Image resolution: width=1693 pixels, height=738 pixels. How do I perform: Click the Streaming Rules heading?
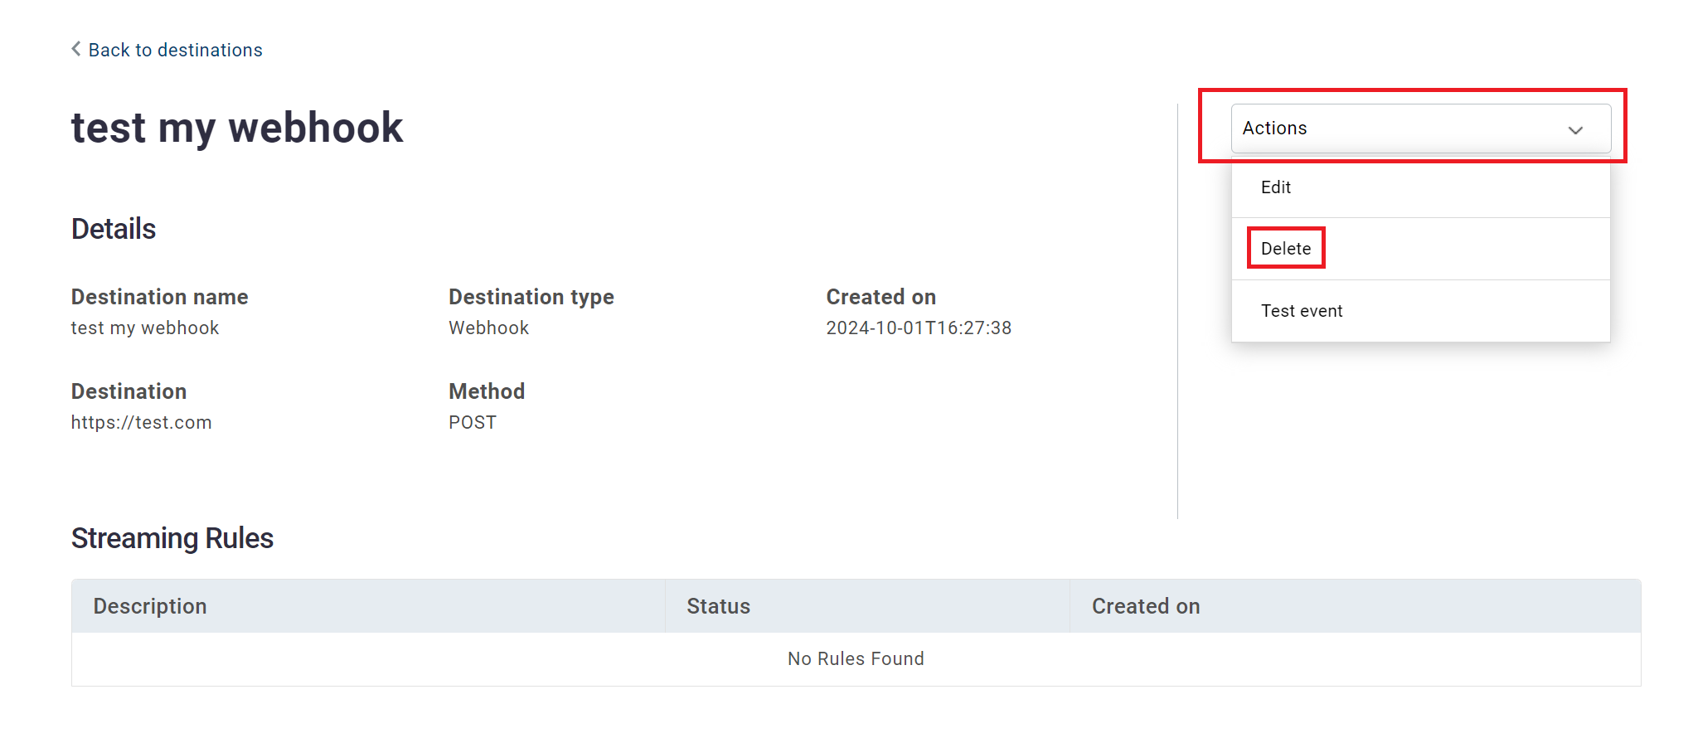click(172, 538)
